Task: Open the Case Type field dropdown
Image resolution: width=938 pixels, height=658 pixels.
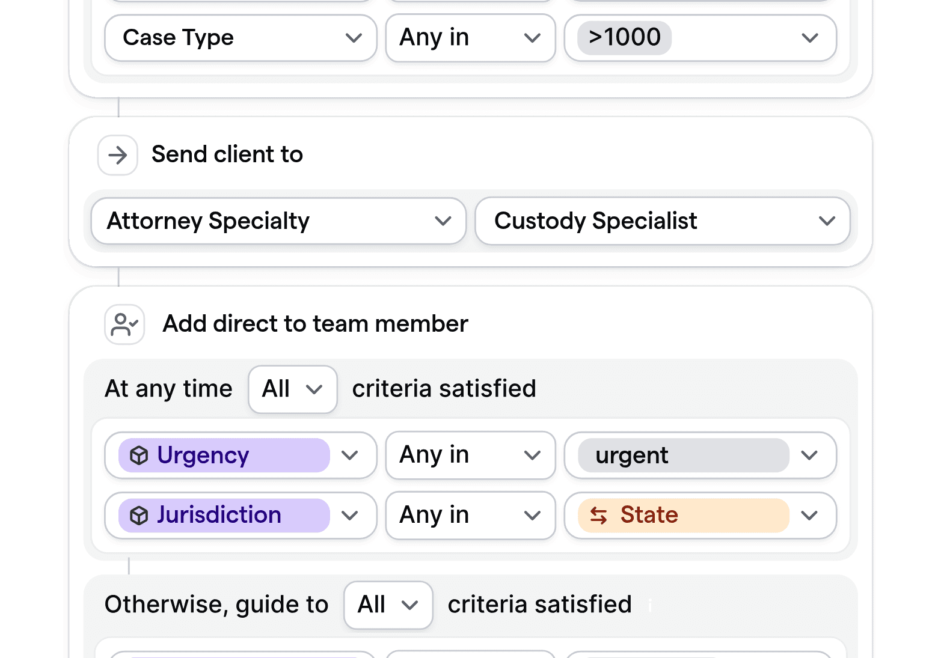Action: pyautogui.click(x=239, y=37)
